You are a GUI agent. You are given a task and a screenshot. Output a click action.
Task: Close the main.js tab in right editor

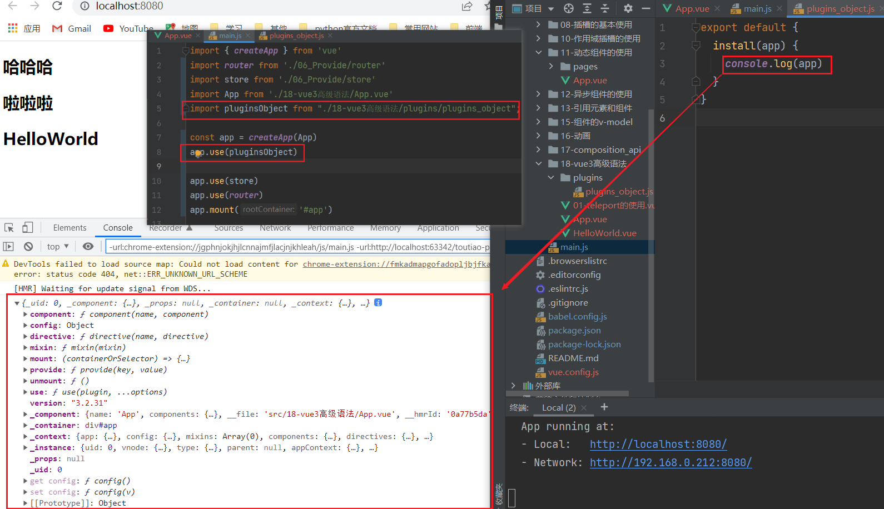779,8
